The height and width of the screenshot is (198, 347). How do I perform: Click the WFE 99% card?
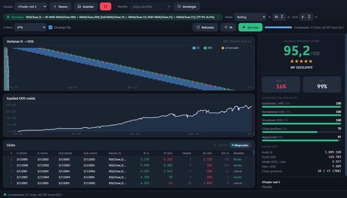322,84
